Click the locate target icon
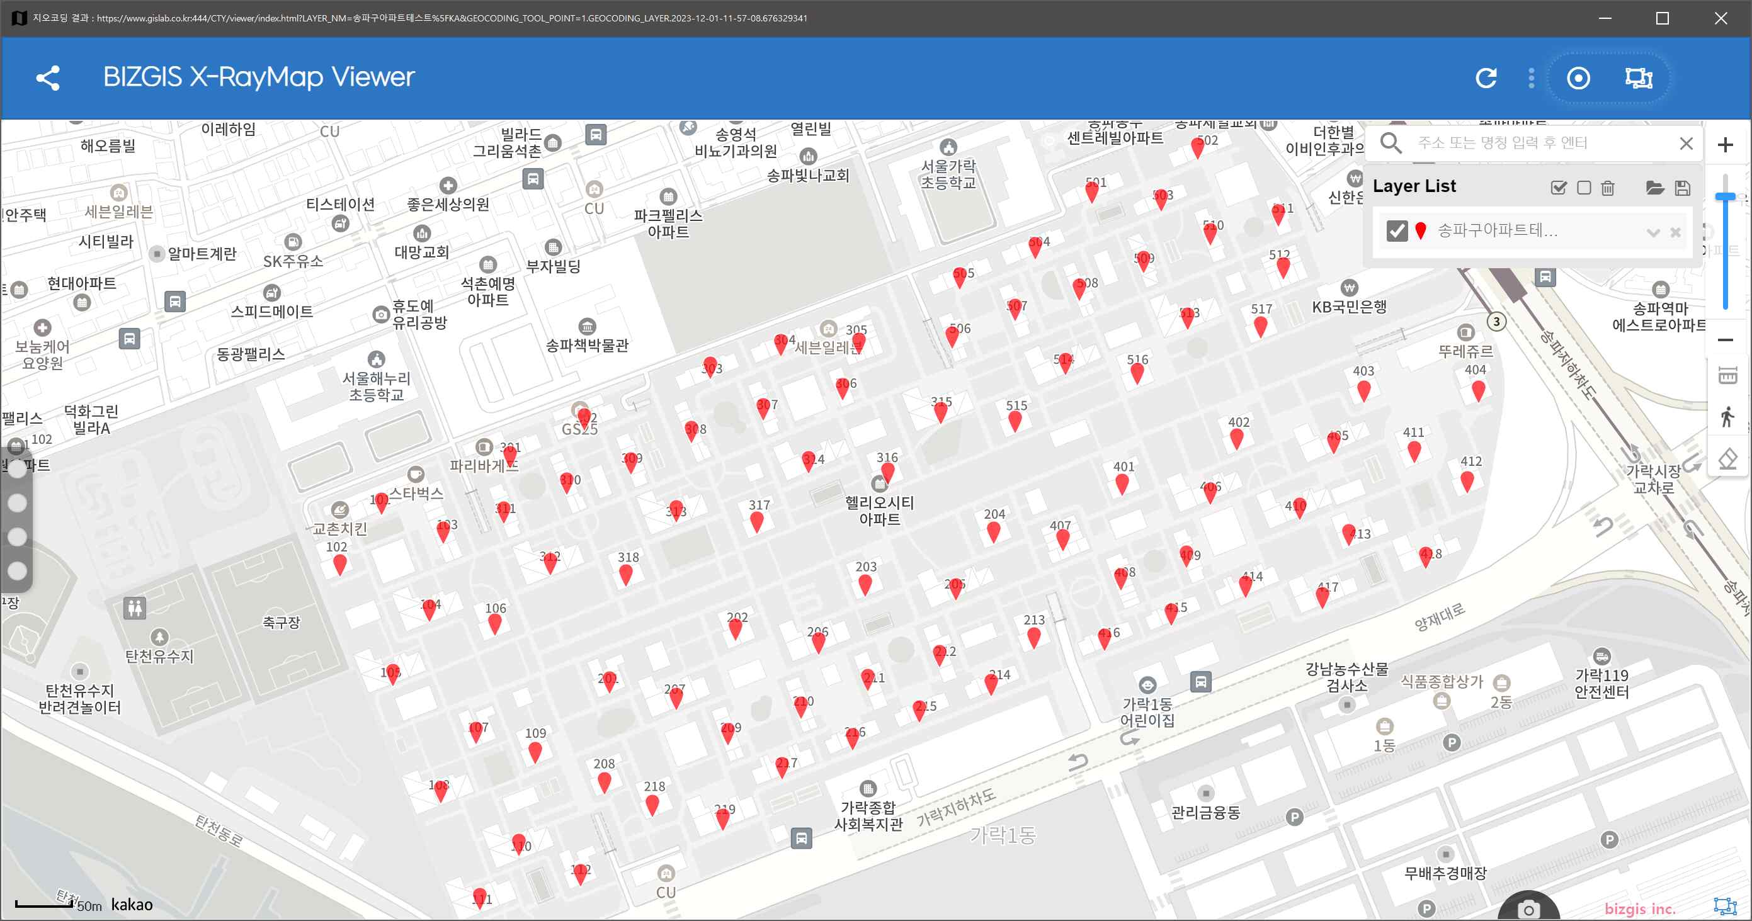Screen dimensions: 1752x921 click(x=1578, y=78)
